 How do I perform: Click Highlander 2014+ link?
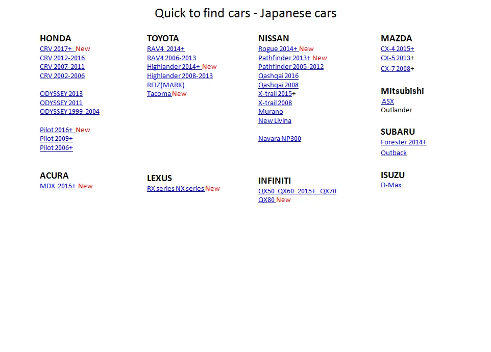coord(174,67)
